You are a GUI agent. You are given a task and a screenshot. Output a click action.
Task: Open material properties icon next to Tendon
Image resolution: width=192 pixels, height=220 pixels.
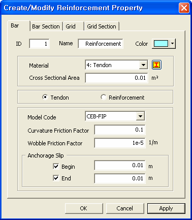[156, 65]
